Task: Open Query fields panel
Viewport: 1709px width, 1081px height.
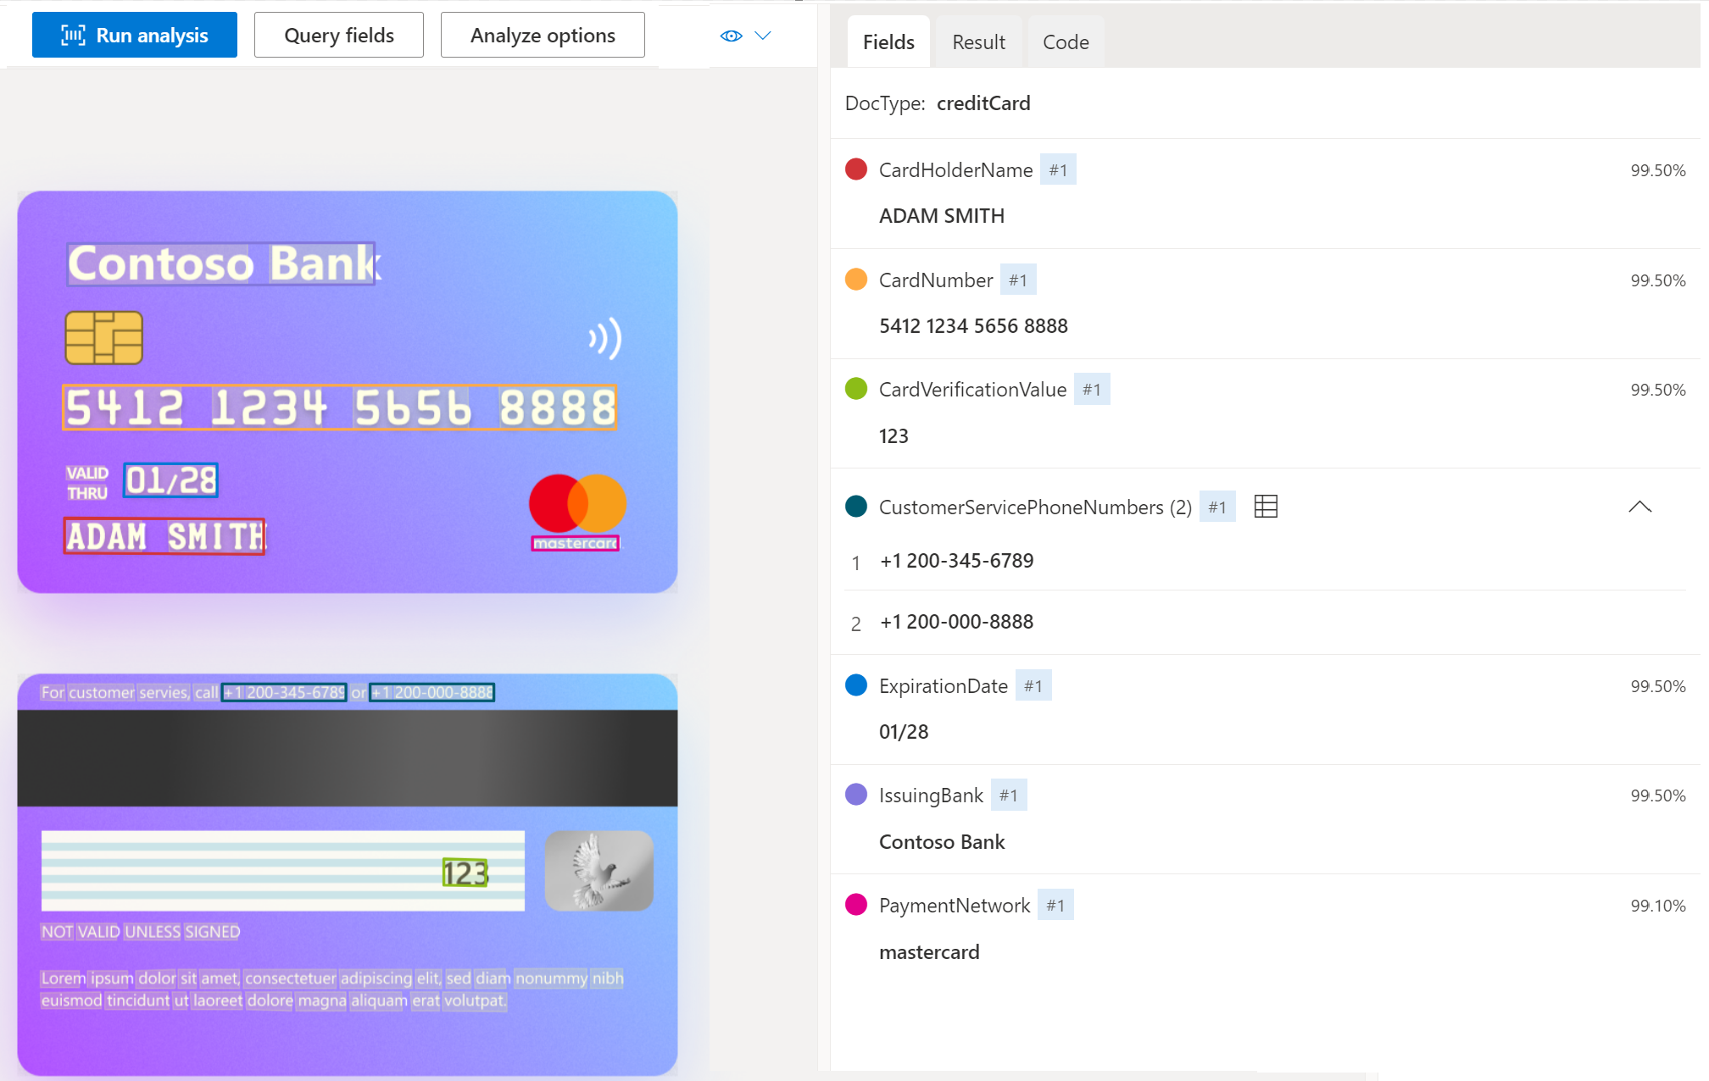Action: tap(339, 34)
